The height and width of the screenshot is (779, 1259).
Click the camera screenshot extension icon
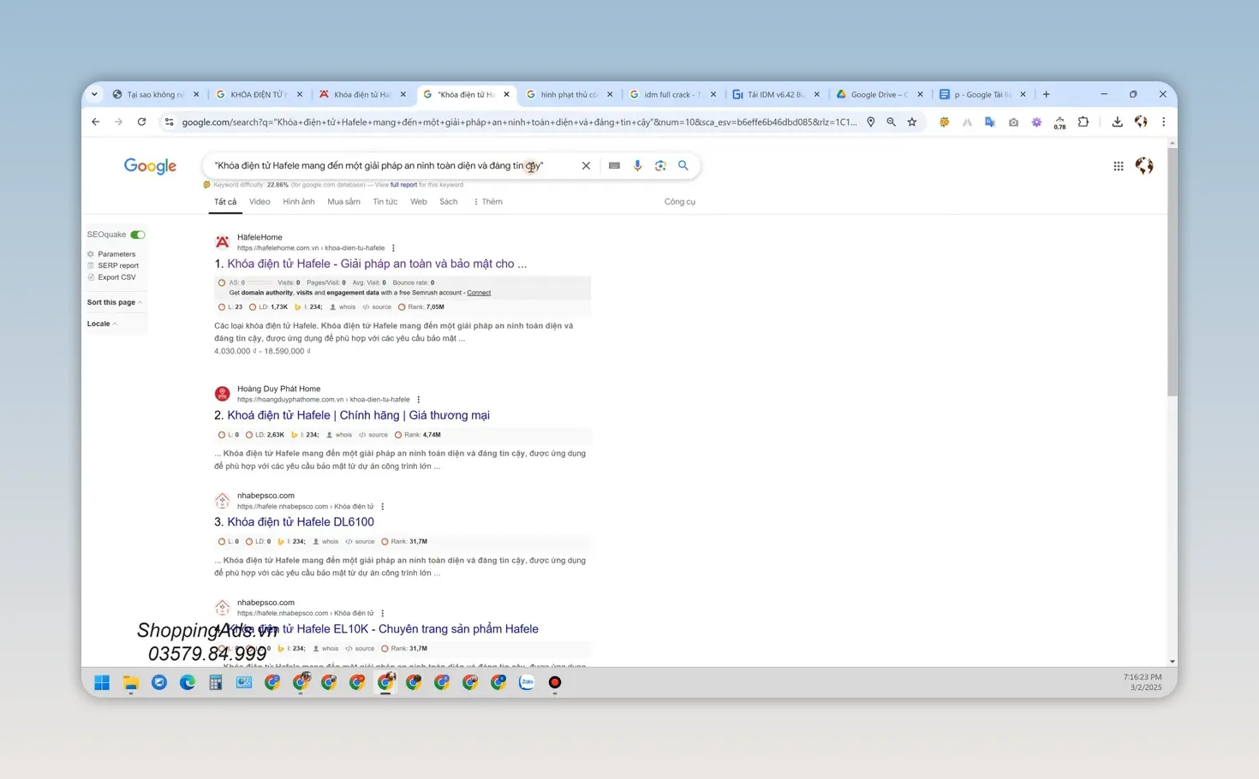(x=1013, y=122)
